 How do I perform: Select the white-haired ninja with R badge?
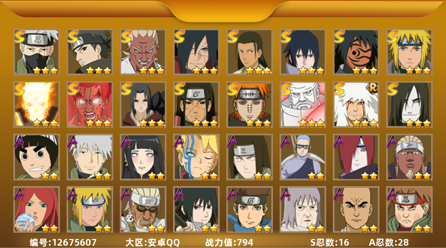[x=356, y=104]
